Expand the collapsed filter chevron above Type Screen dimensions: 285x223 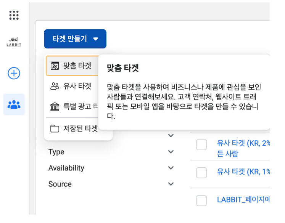171,135
